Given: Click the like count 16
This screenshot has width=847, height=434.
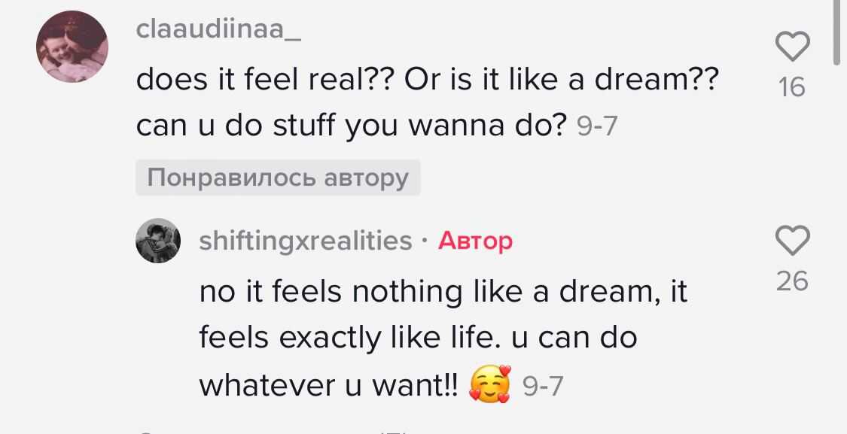Looking at the screenshot, I should coord(791,88).
